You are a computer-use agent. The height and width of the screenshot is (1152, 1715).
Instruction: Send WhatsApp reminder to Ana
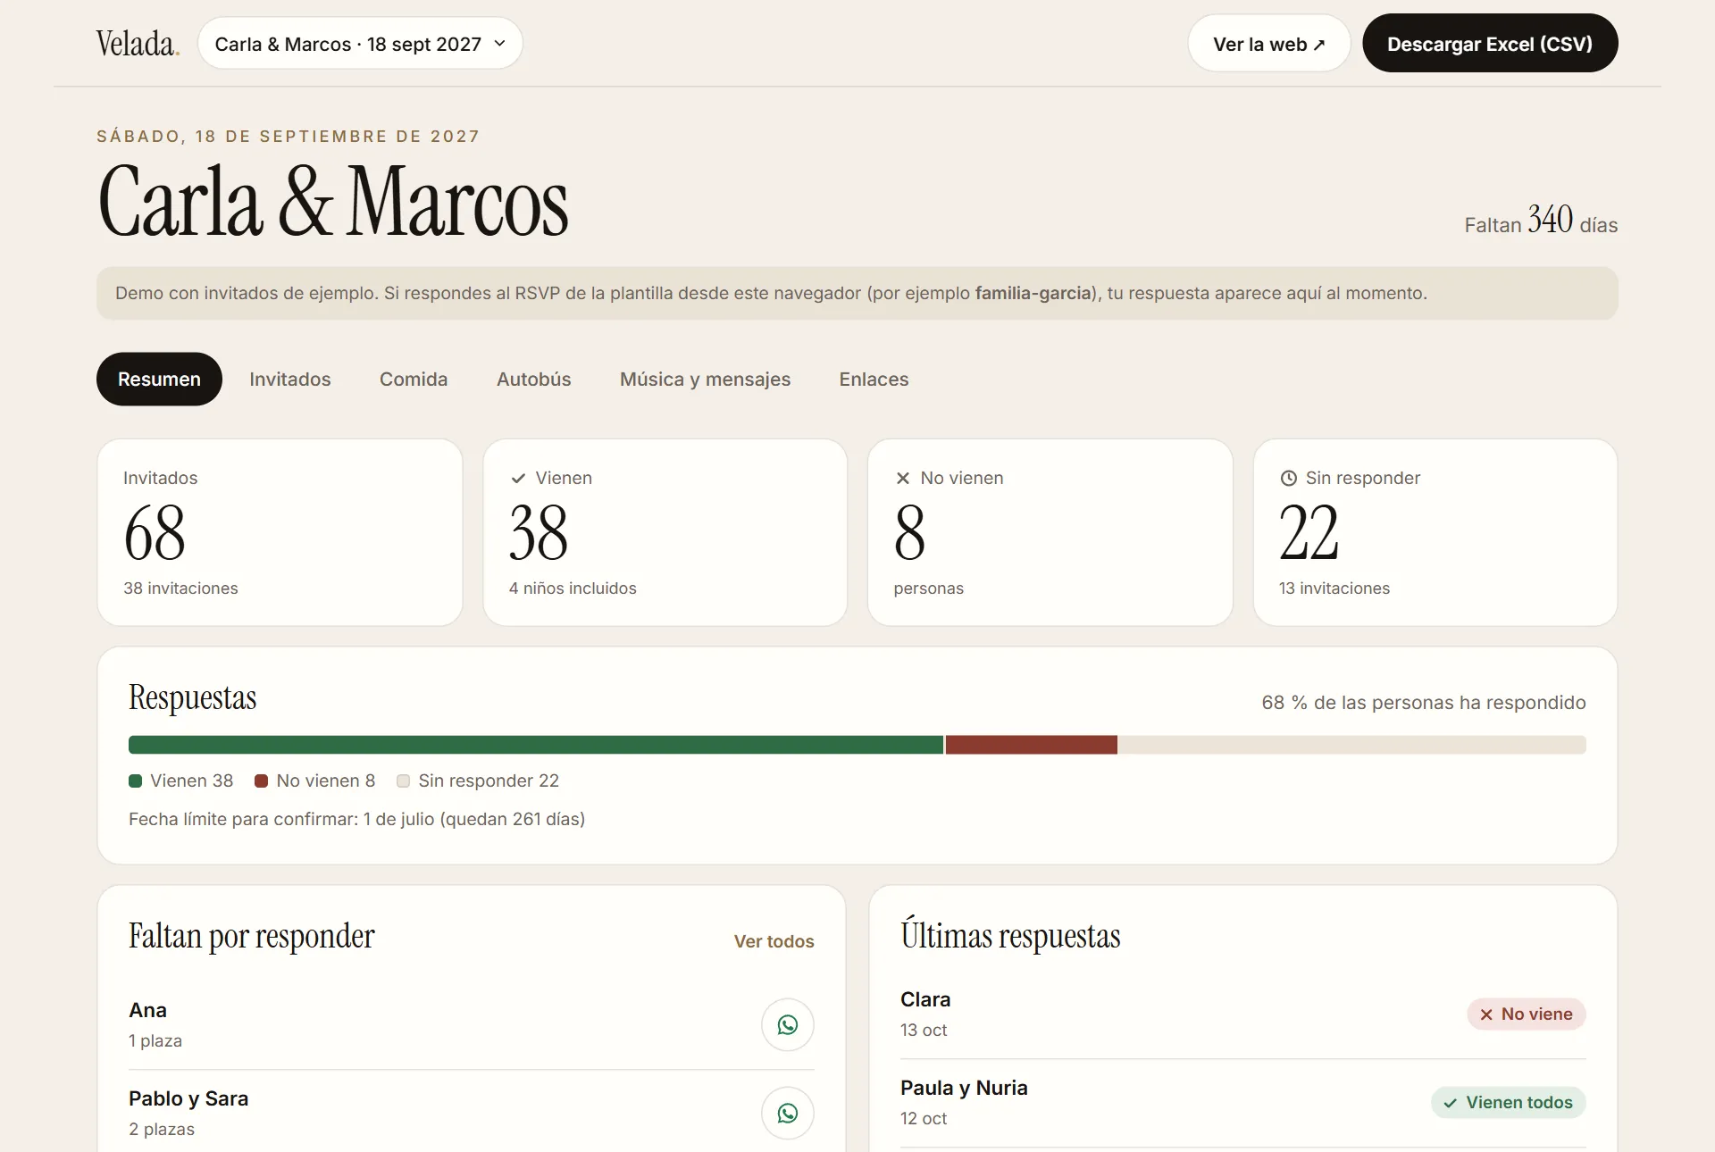tap(788, 1024)
